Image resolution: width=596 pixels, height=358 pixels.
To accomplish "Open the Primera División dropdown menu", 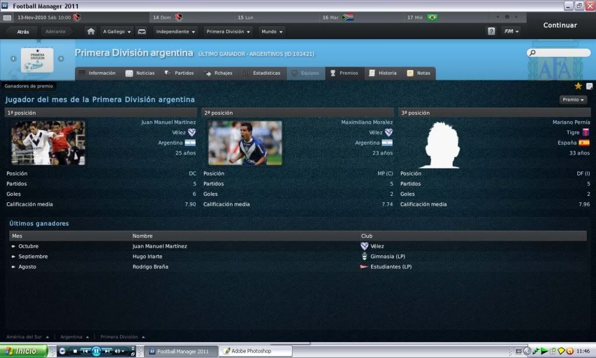I will 228,31.
